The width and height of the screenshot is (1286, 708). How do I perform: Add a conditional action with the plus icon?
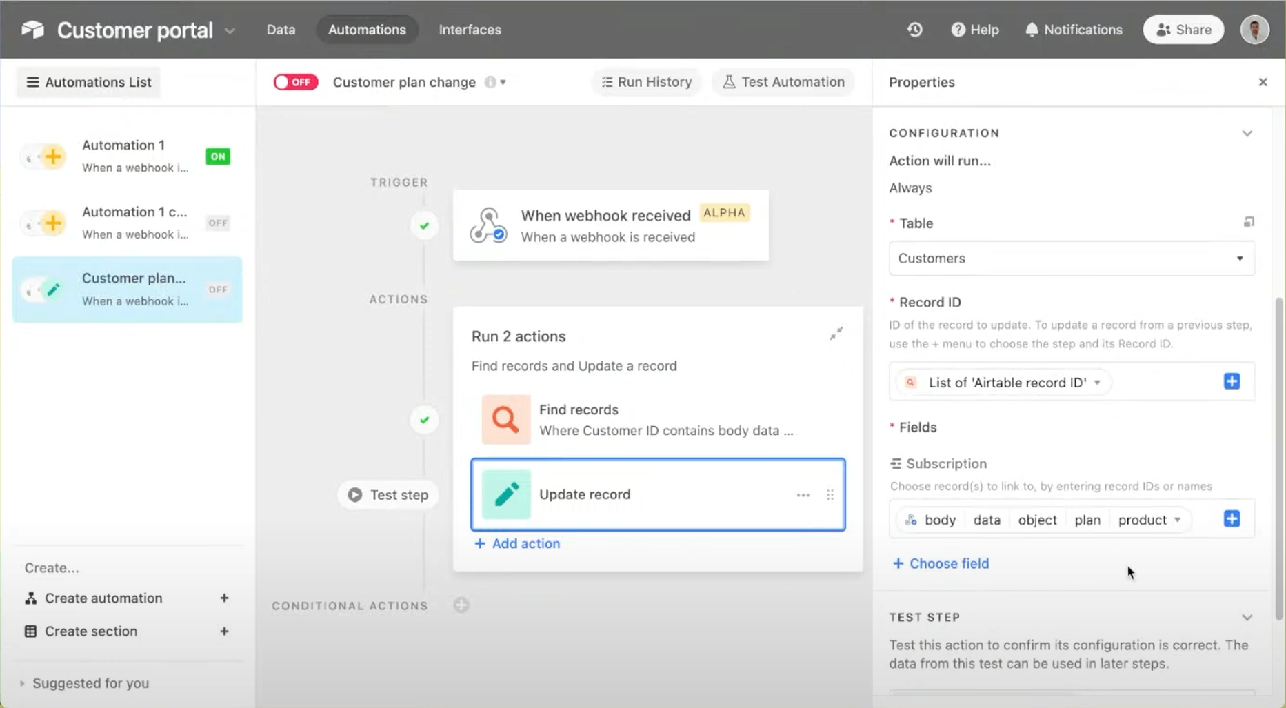(x=461, y=605)
